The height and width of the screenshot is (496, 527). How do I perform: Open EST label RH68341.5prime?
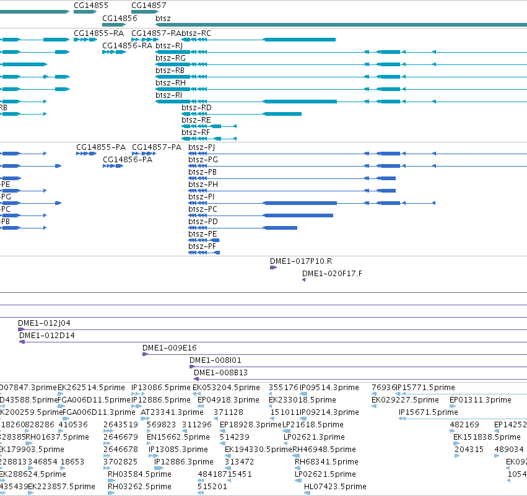pyautogui.click(x=326, y=463)
